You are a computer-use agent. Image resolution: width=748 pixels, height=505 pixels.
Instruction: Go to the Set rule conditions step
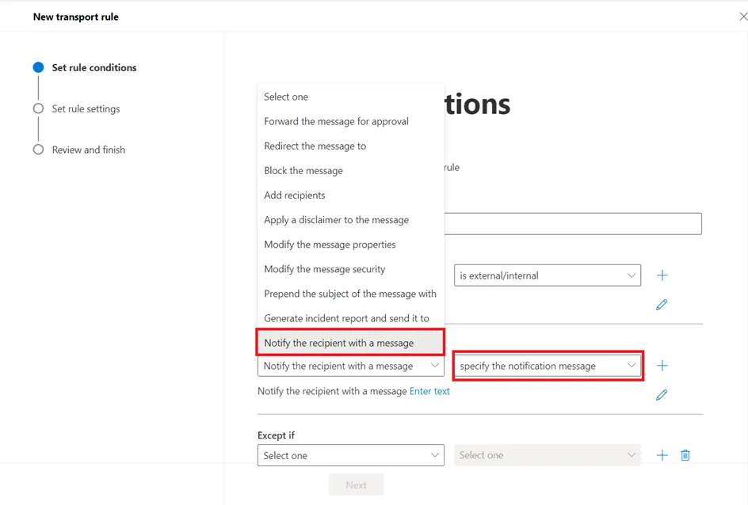pyautogui.click(x=93, y=68)
